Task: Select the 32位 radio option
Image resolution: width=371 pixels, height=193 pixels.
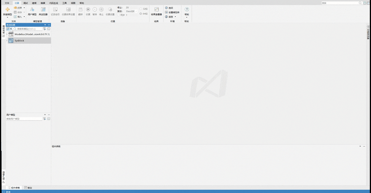Action: pyautogui.click(x=141, y=9)
